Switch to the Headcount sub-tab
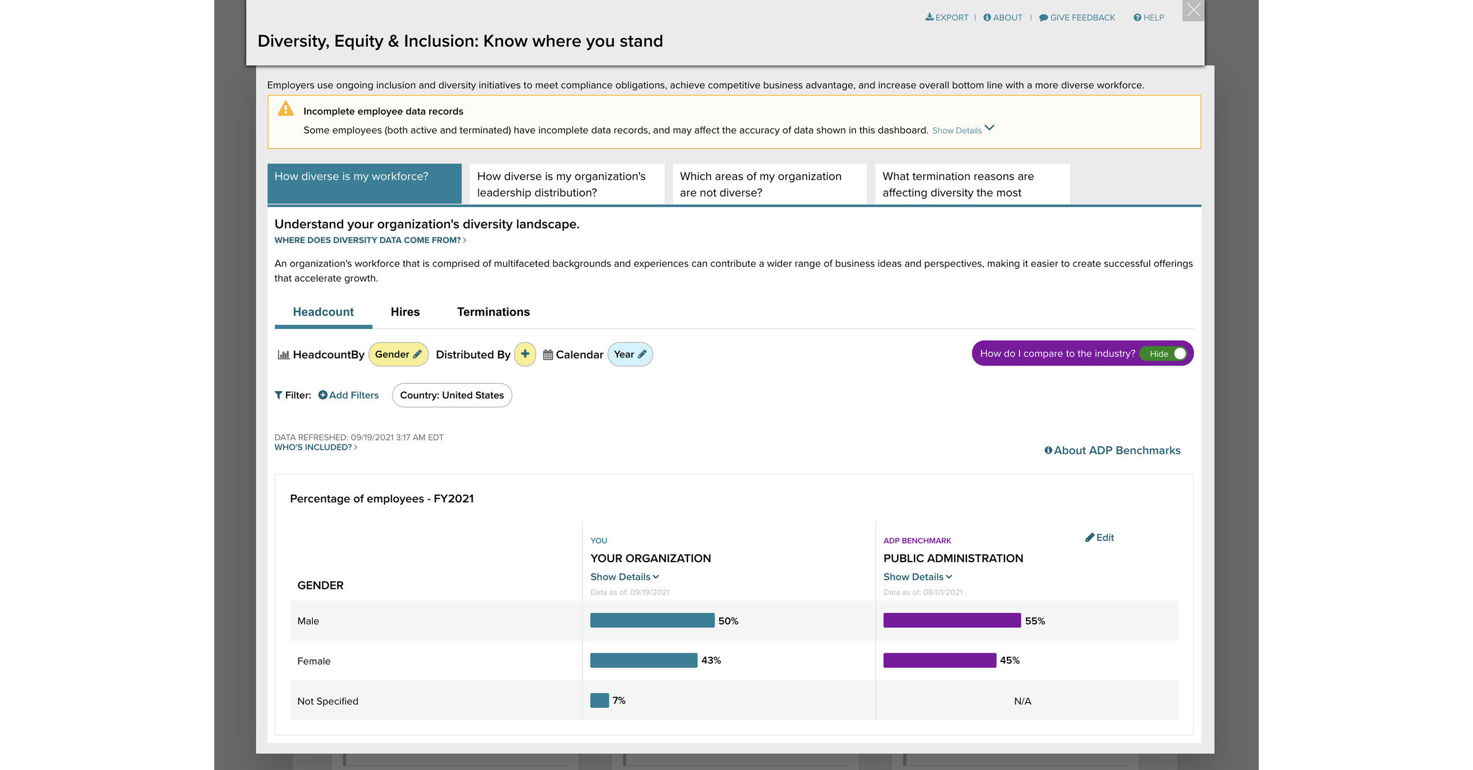Screen dimensions: 1473x770 pos(323,312)
